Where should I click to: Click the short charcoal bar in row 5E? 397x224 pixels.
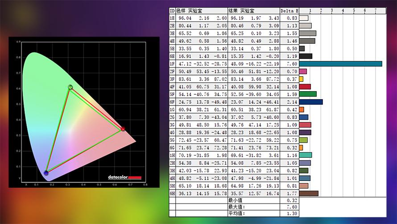302,48
